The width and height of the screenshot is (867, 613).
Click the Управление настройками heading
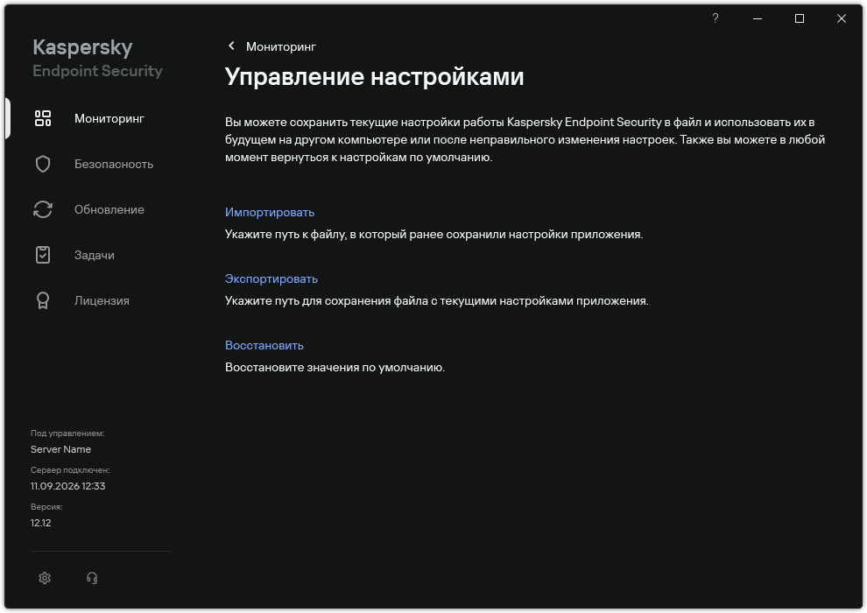[x=374, y=77]
